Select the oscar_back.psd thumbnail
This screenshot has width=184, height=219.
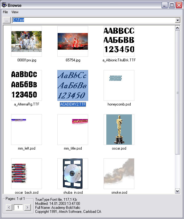click(27, 174)
